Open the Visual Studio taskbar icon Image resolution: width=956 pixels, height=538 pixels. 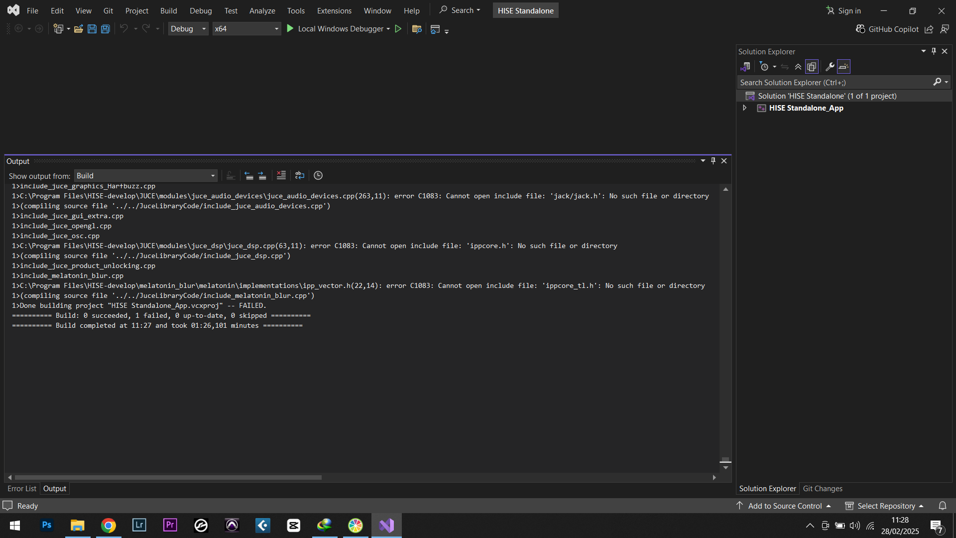click(386, 526)
